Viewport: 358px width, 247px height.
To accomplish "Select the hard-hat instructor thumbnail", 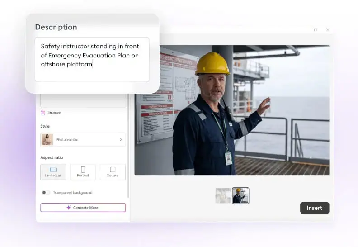I will click(x=240, y=195).
